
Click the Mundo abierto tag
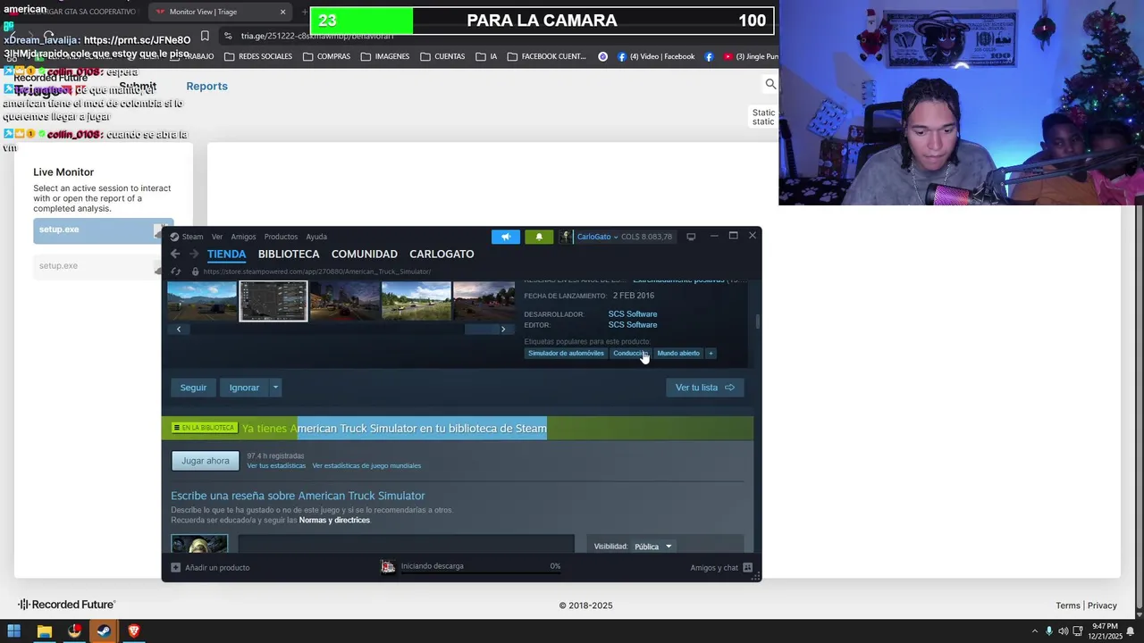pos(678,354)
